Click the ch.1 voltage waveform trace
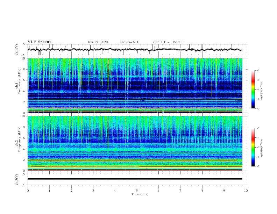The width and height of the screenshot is (277, 214). (x=135, y=50)
